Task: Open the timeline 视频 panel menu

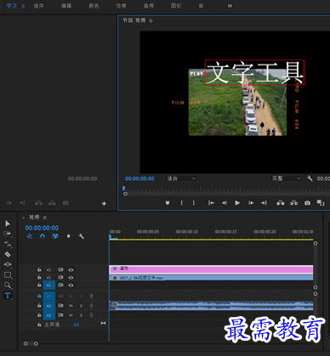Action: (x=44, y=218)
